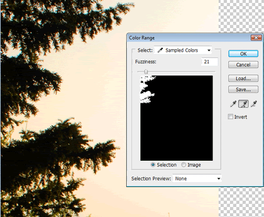Confirm with the OK button
The image size is (264, 217).
click(x=243, y=54)
